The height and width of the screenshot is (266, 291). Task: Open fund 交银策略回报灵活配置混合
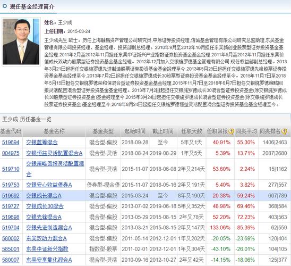click(x=55, y=169)
